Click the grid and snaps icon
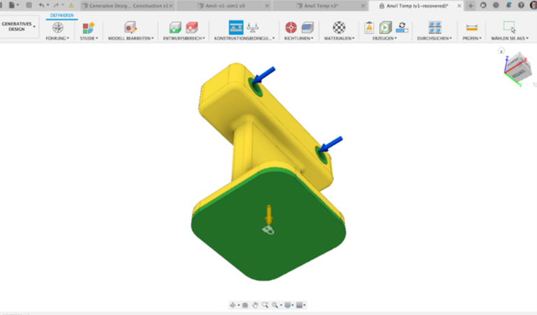Image resolution: width=537 pixels, height=315 pixels. pos(299,305)
